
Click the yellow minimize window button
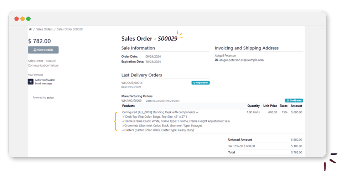pos(22,19)
